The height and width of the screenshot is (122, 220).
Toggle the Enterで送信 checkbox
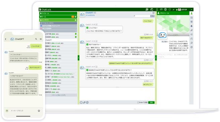138,103
